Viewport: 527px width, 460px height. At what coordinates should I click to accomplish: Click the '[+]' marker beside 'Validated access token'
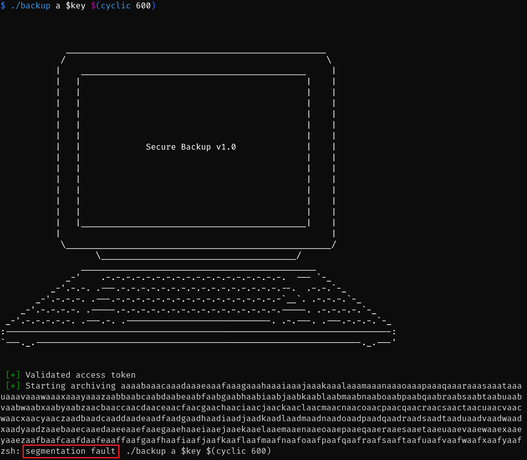[x=13, y=375]
